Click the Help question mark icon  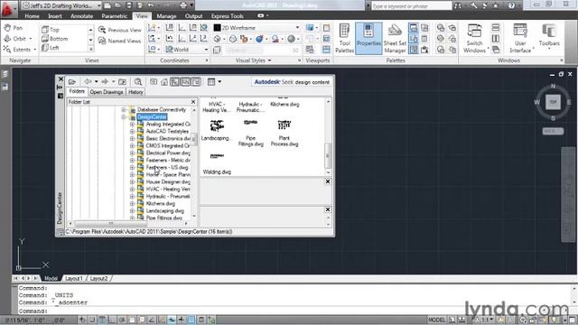pyautogui.click(x=511, y=5)
